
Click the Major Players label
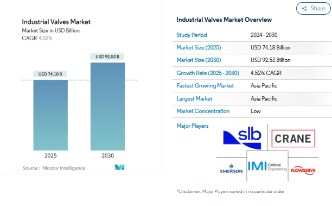[193, 126]
